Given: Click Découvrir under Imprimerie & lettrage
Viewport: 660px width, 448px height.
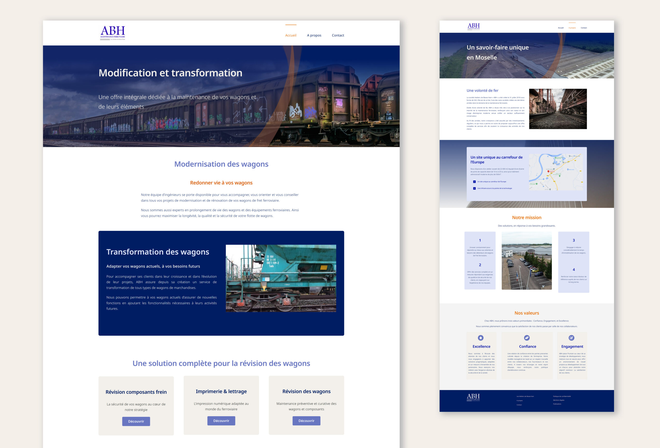Looking at the screenshot, I should [x=221, y=421].
